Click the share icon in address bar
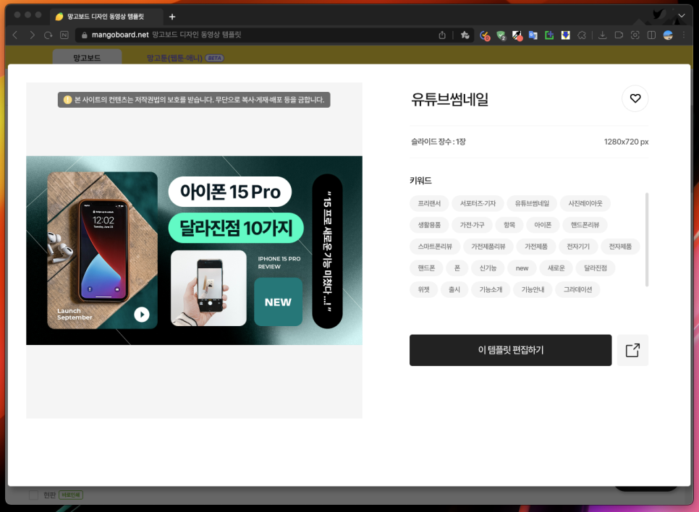The height and width of the screenshot is (512, 699). point(442,35)
